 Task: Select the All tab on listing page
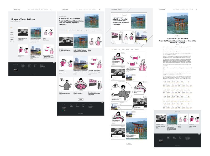[x=67, y=31]
